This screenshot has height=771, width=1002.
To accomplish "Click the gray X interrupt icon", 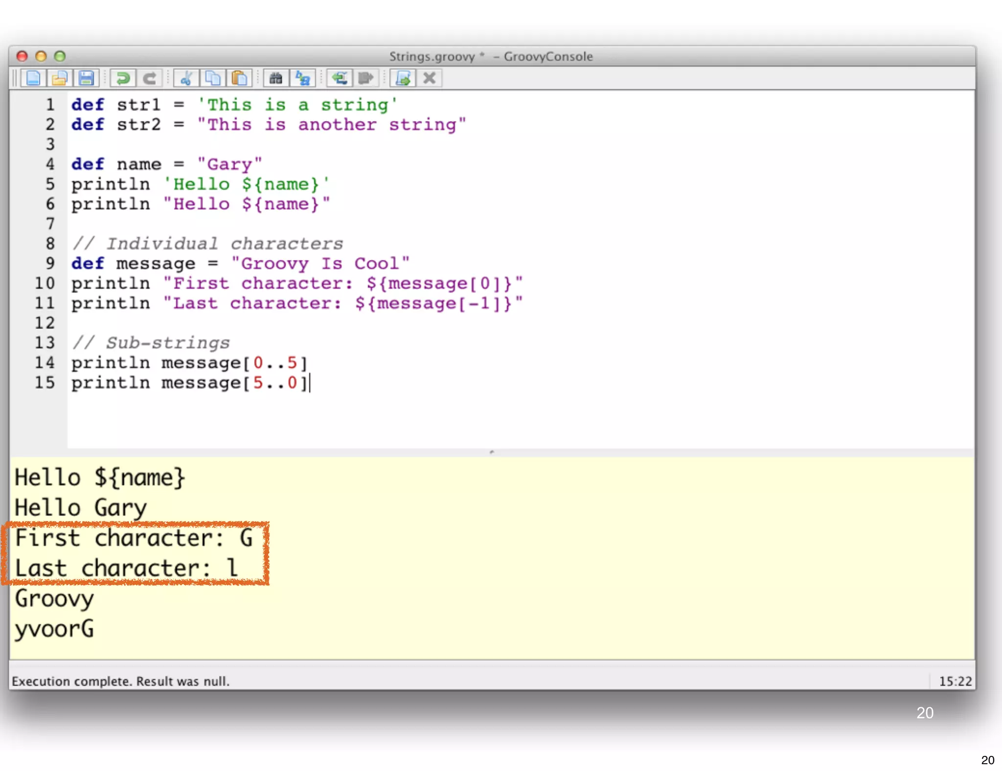I will pos(429,78).
